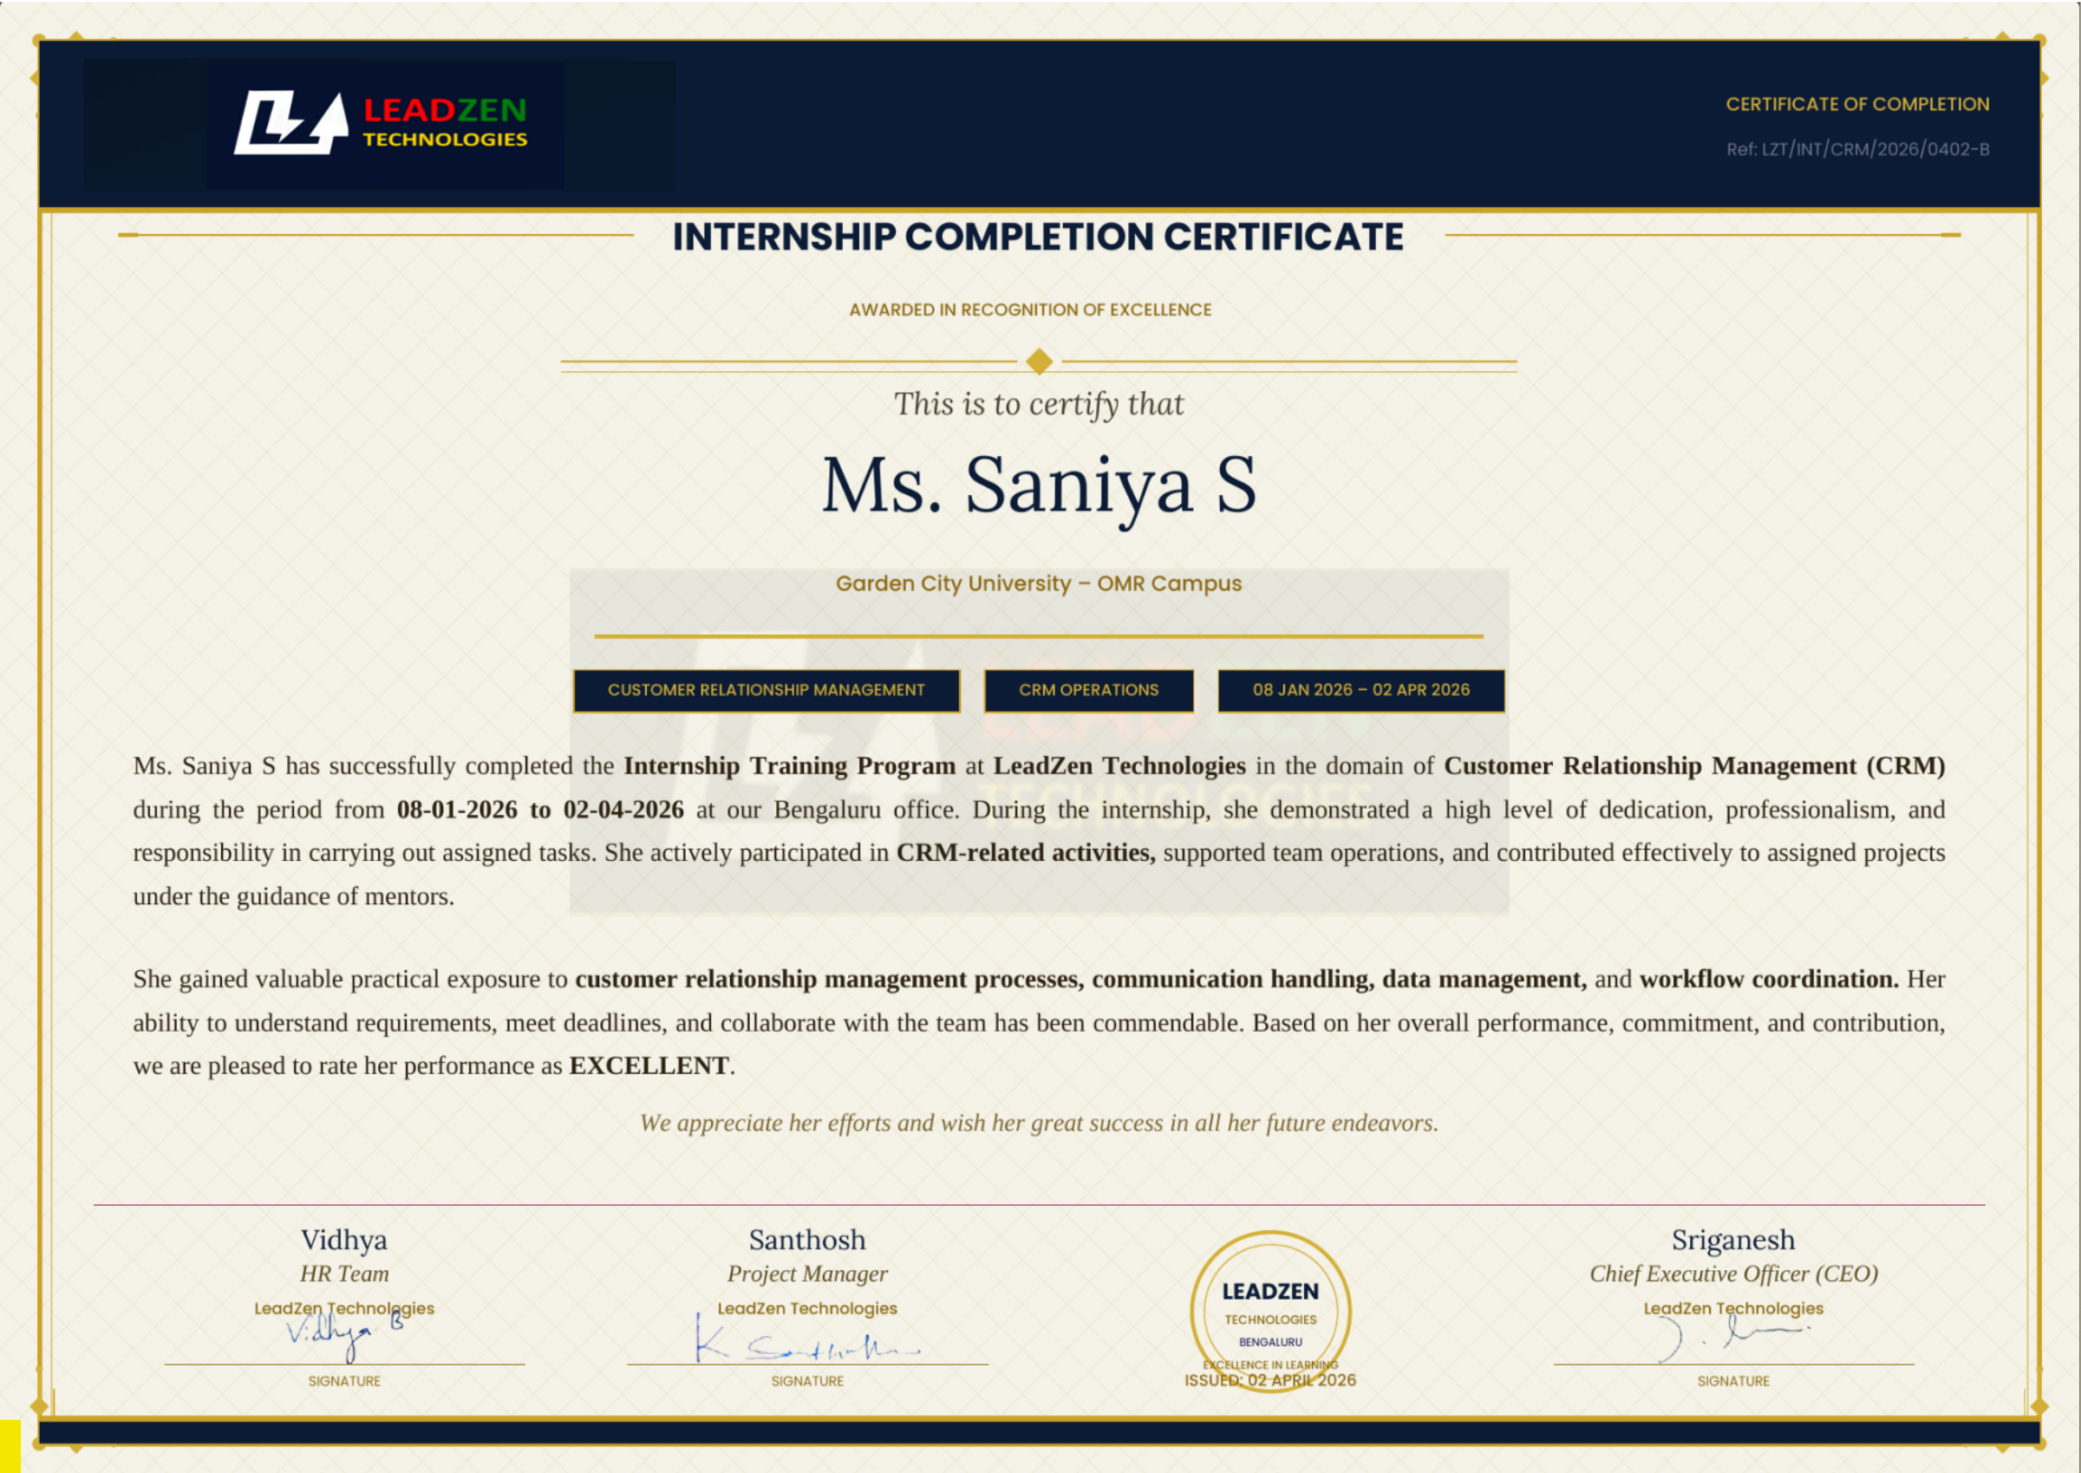Click the "HR Team" title

click(x=344, y=1274)
